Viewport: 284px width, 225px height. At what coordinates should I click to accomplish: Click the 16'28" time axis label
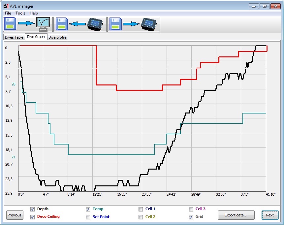pyautogui.click(x=122, y=194)
